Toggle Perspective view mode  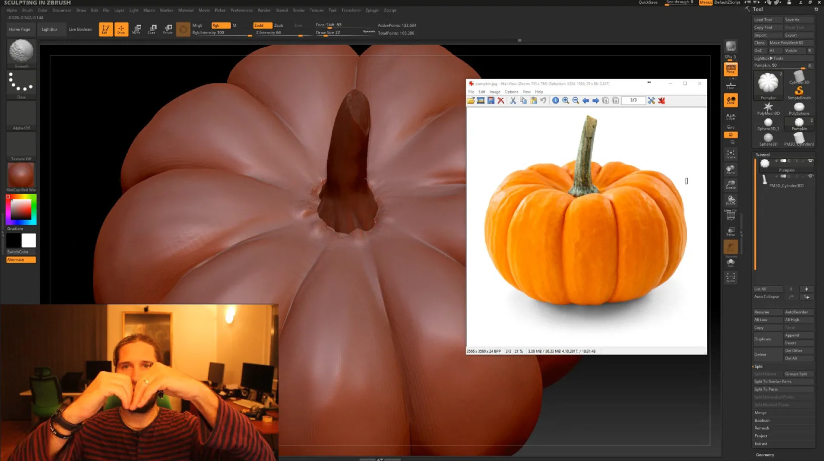click(730, 69)
